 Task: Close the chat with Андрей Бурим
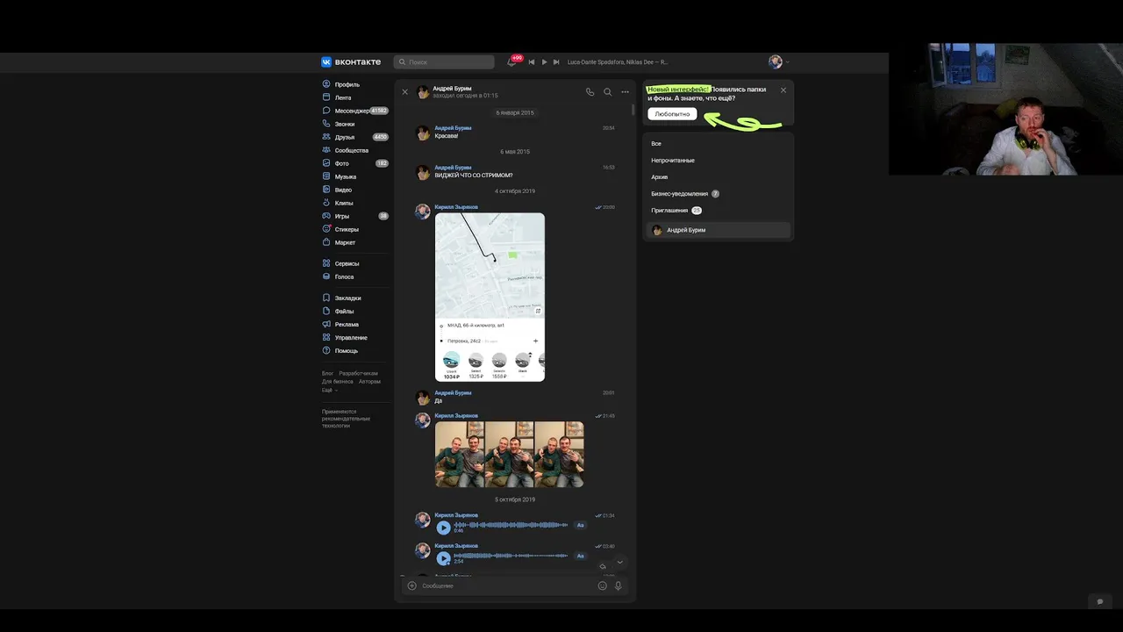[x=404, y=91]
